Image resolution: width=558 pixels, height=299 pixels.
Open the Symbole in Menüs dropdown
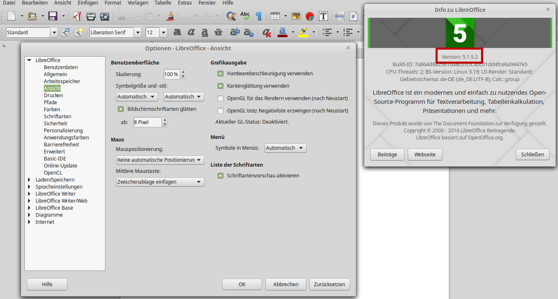285,148
